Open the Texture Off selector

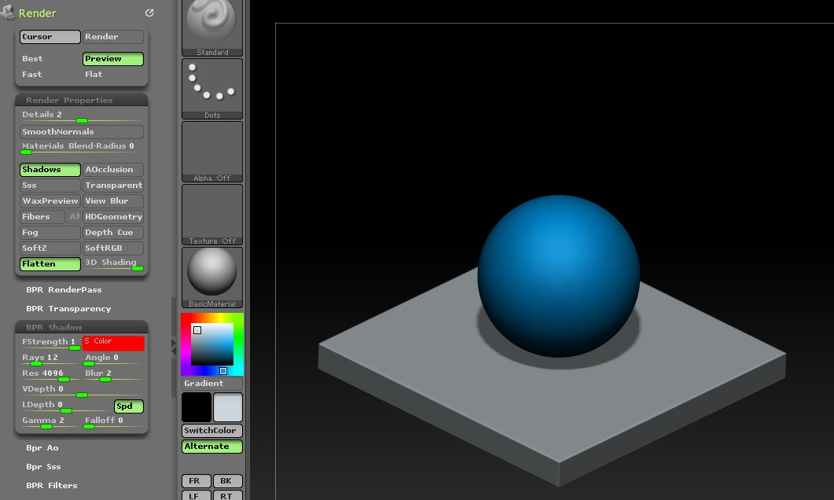[x=212, y=215]
